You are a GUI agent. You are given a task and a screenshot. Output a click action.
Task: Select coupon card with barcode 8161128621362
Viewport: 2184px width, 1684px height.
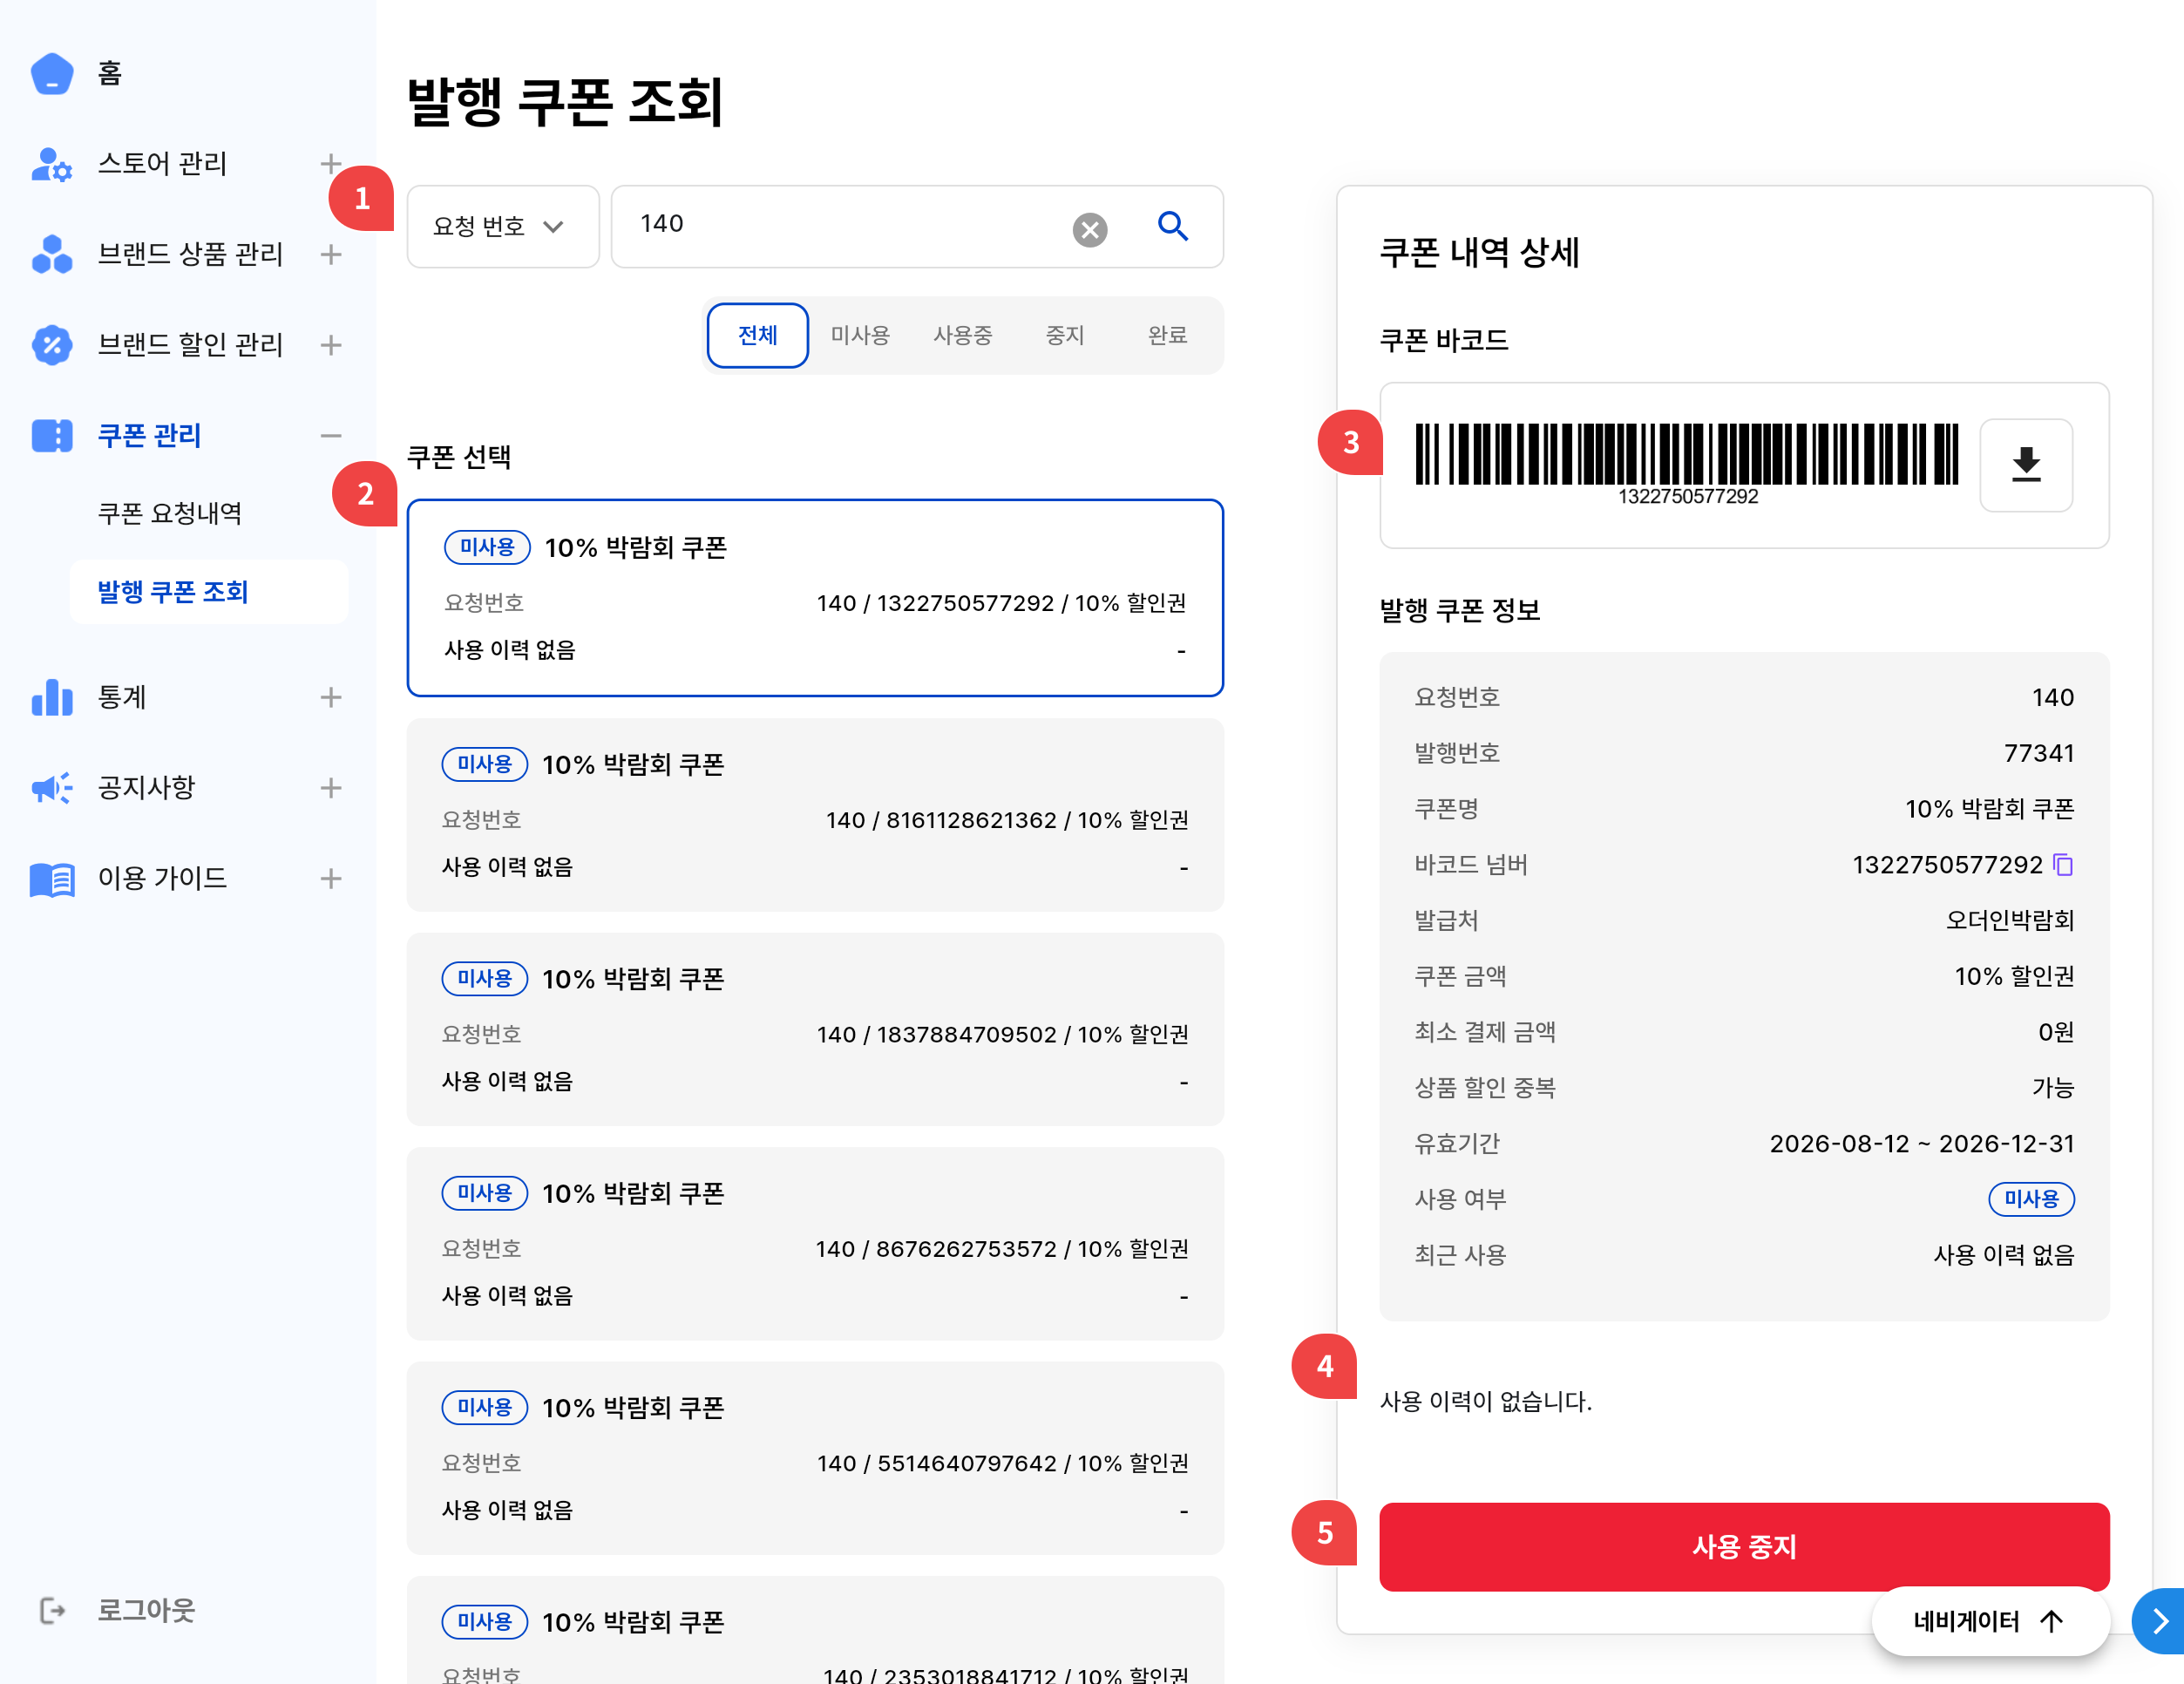pos(815,815)
